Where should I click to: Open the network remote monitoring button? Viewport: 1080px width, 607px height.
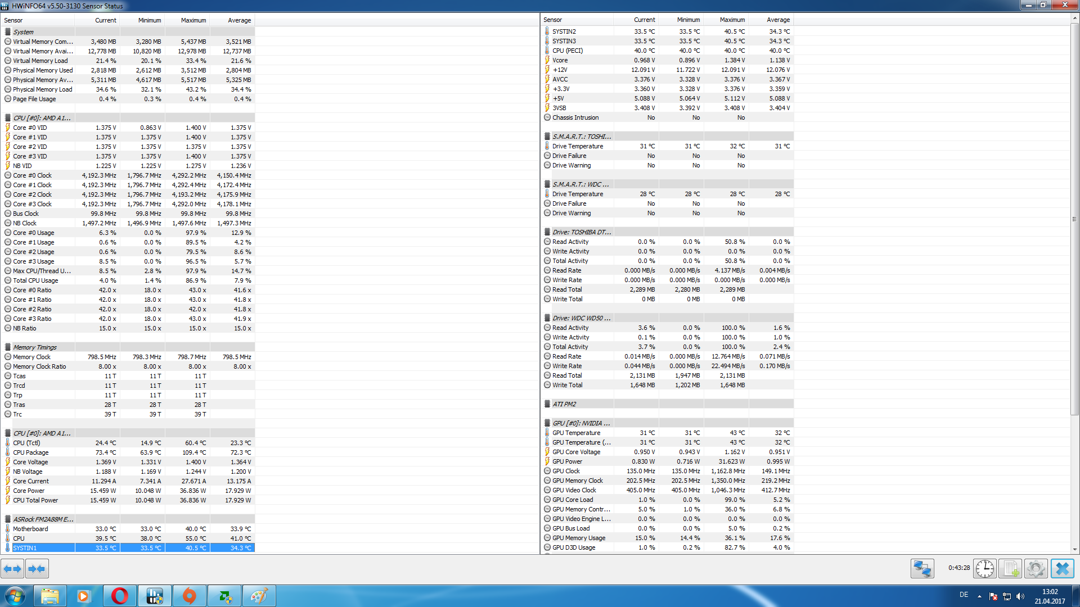click(922, 569)
